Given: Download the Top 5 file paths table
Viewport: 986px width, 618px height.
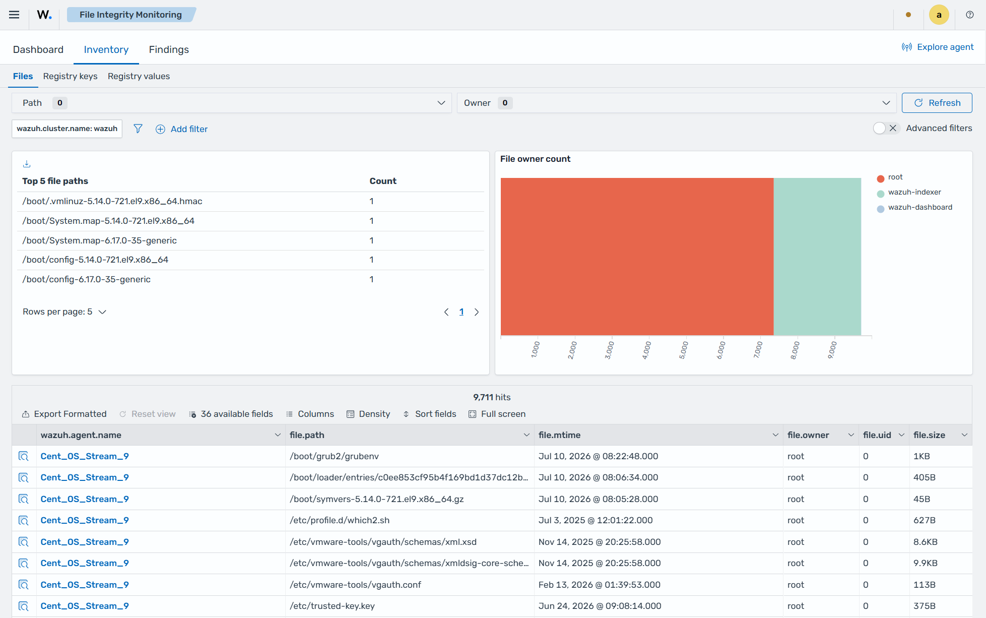Looking at the screenshot, I should (27, 164).
